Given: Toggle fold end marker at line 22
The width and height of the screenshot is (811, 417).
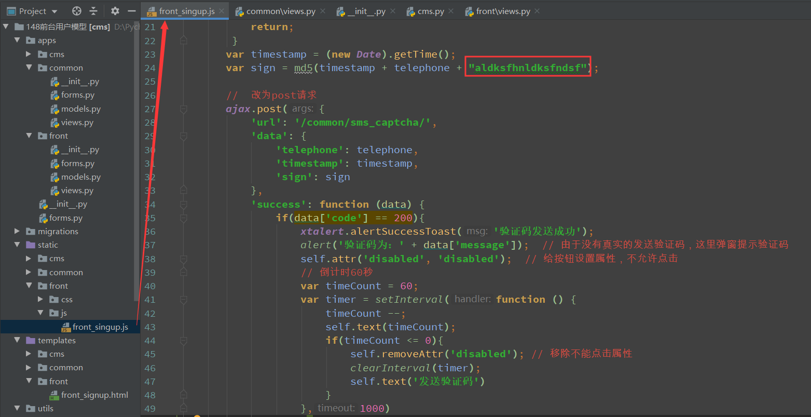Looking at the screenshot, I should coord(183,41).
